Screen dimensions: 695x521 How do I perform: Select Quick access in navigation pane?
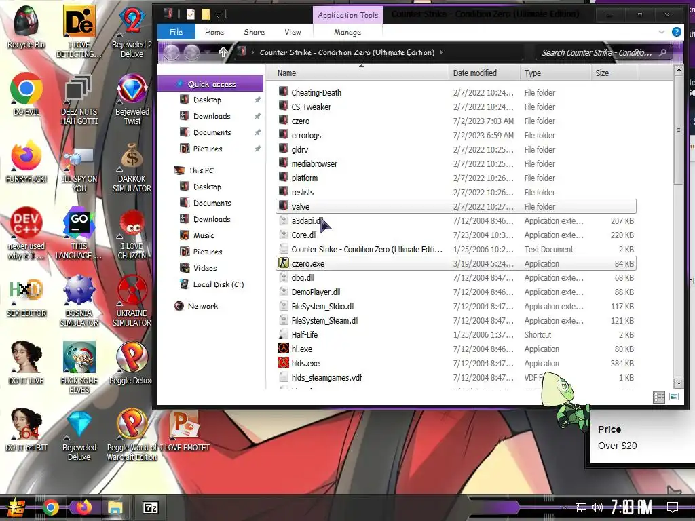click(210, 83)
